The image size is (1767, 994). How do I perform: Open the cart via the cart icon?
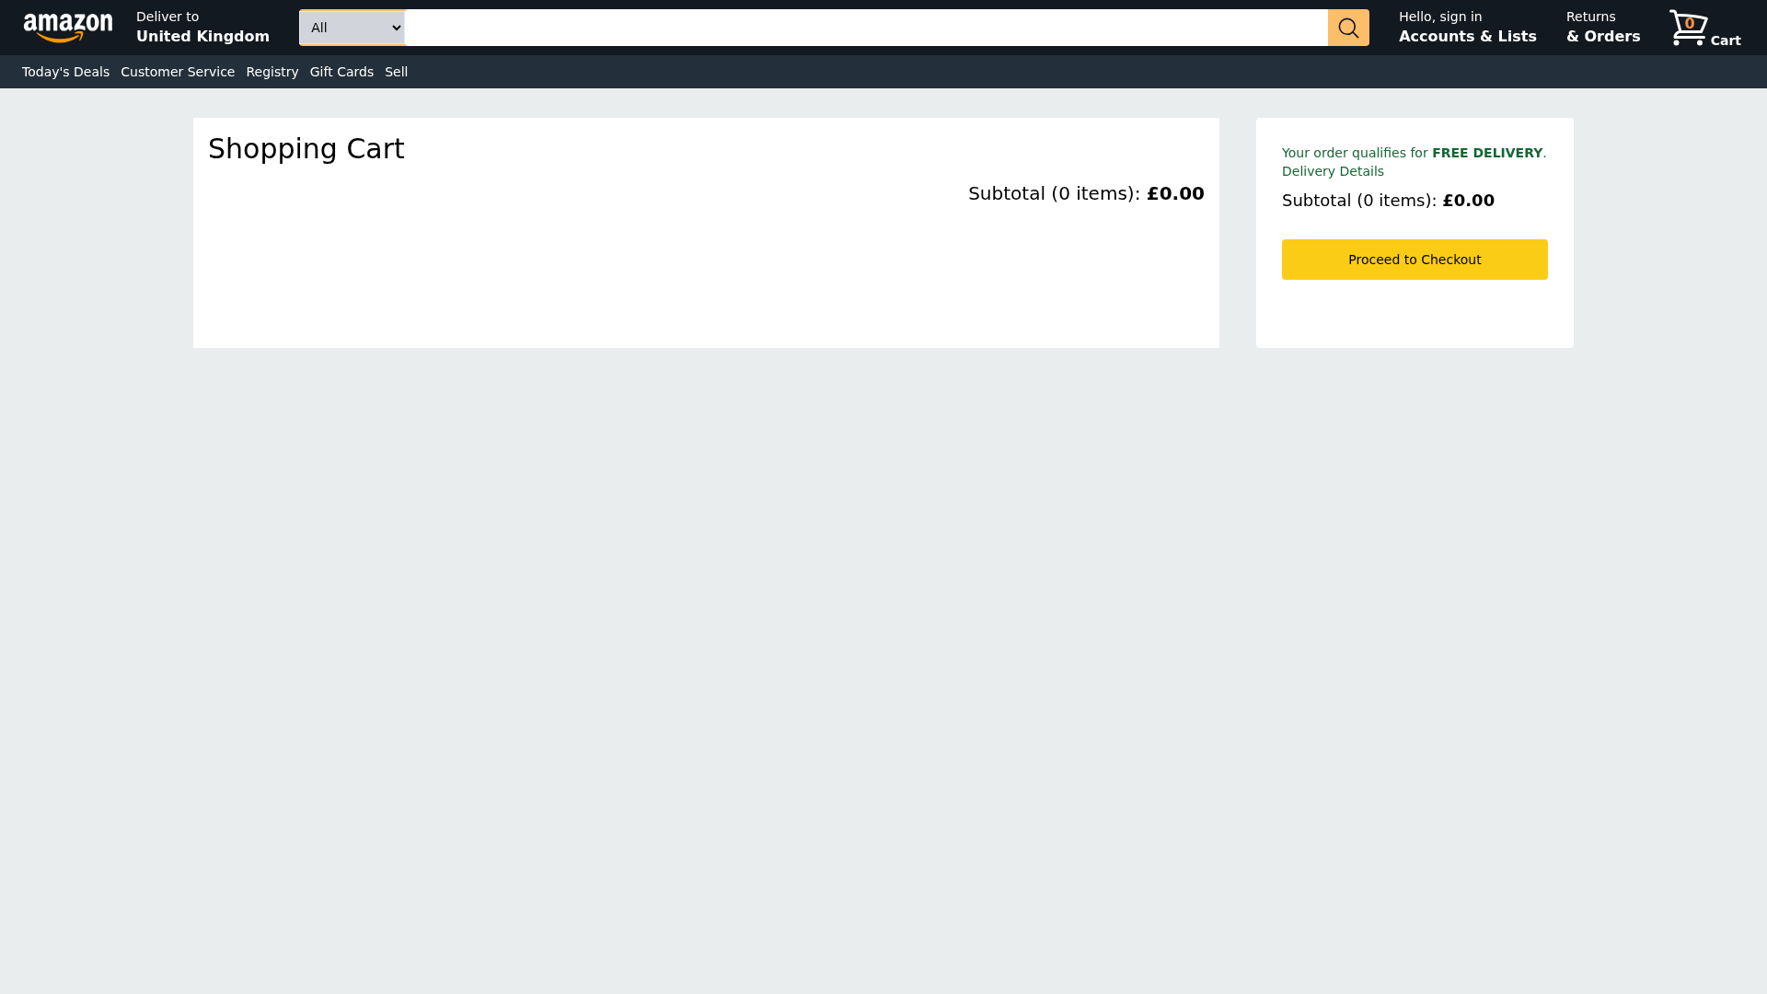point(1687,29)
